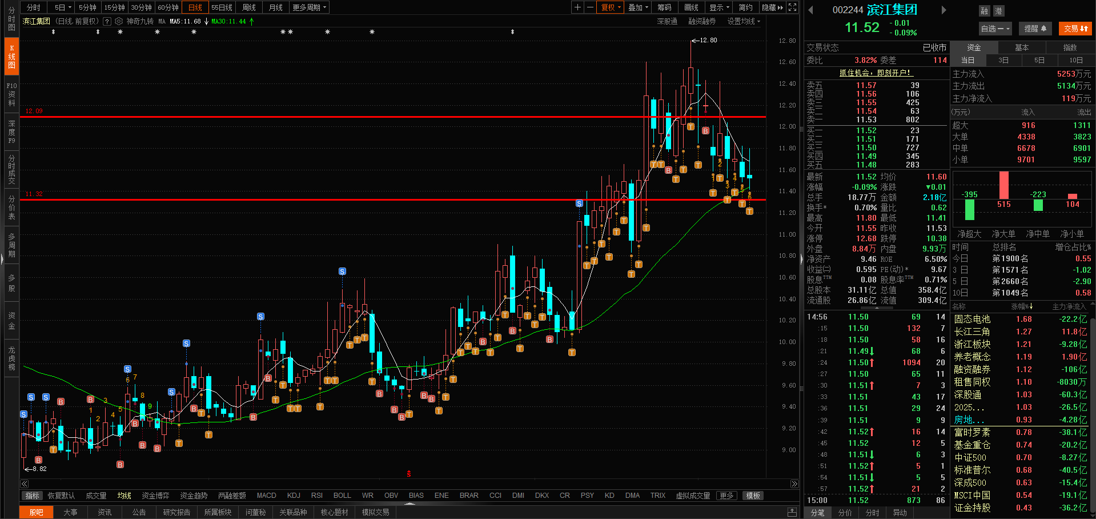
Task: Open the 多股 sidebar item
Action: tap(11, 283)
